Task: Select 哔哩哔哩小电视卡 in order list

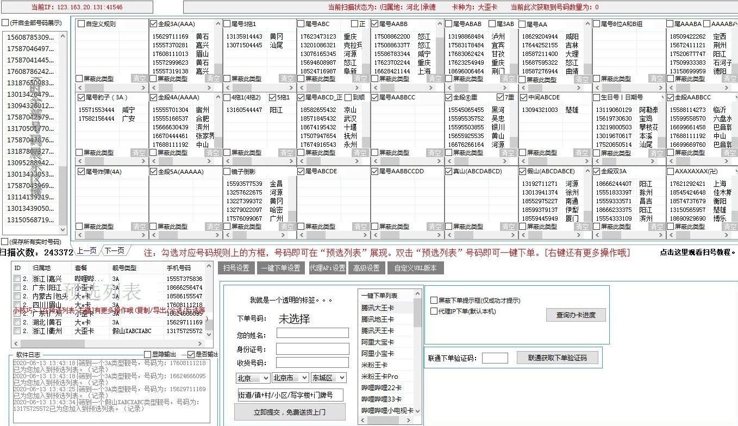Action: 386,410
